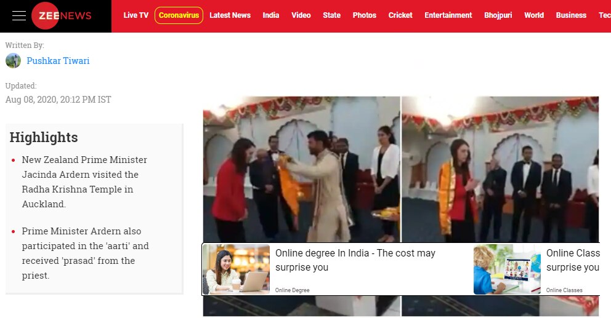
Task: Go to the Photos section
Action: tap(364, 15)
